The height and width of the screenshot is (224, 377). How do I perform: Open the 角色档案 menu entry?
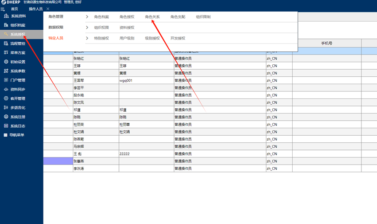pos(101,17)
